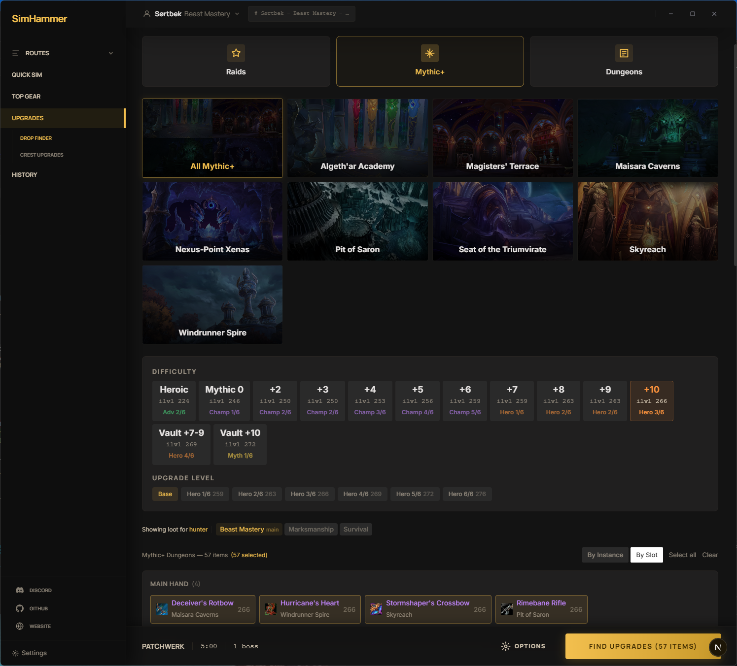Click the Deceiver's Rotbow item icon
Image resolution: width=737 pixels, height=666 pixels.
point(162,609)
